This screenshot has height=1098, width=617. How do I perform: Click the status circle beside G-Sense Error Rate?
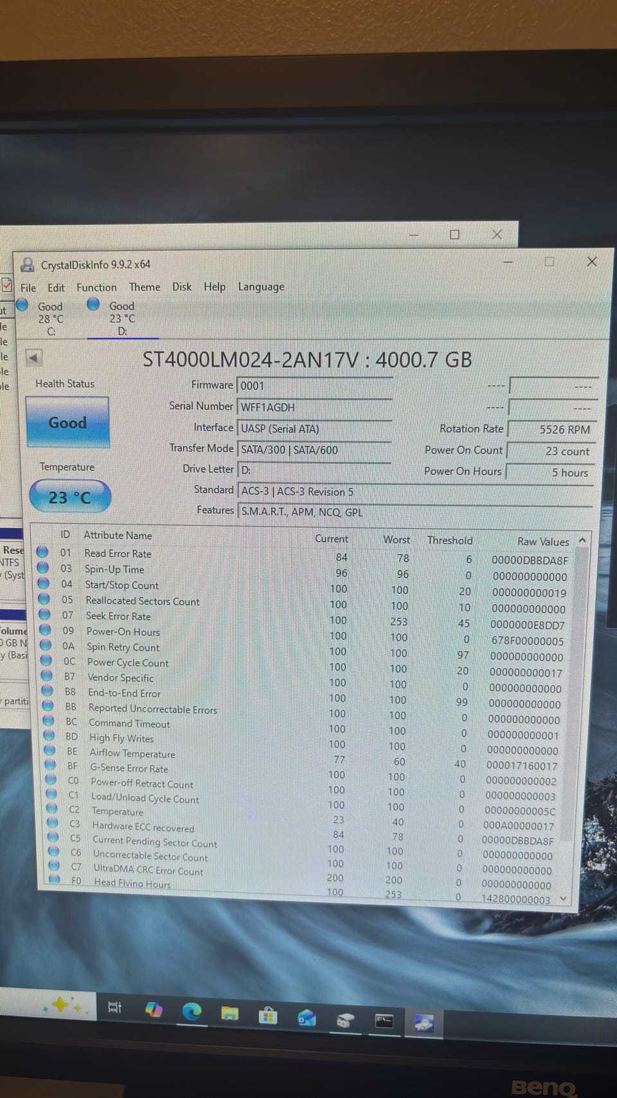tap(51, 765)
